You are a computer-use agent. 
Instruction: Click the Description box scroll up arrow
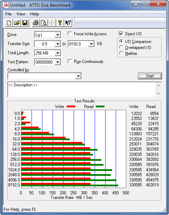158,85
